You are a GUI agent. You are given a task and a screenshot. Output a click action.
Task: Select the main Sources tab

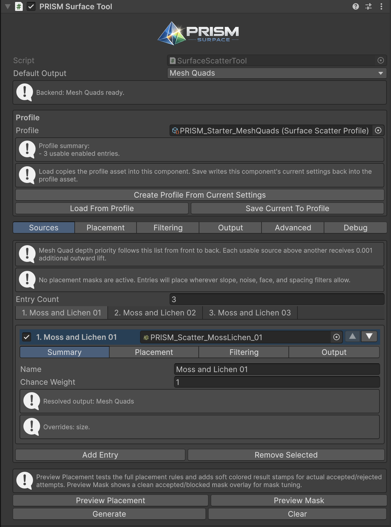coord(44,228)
